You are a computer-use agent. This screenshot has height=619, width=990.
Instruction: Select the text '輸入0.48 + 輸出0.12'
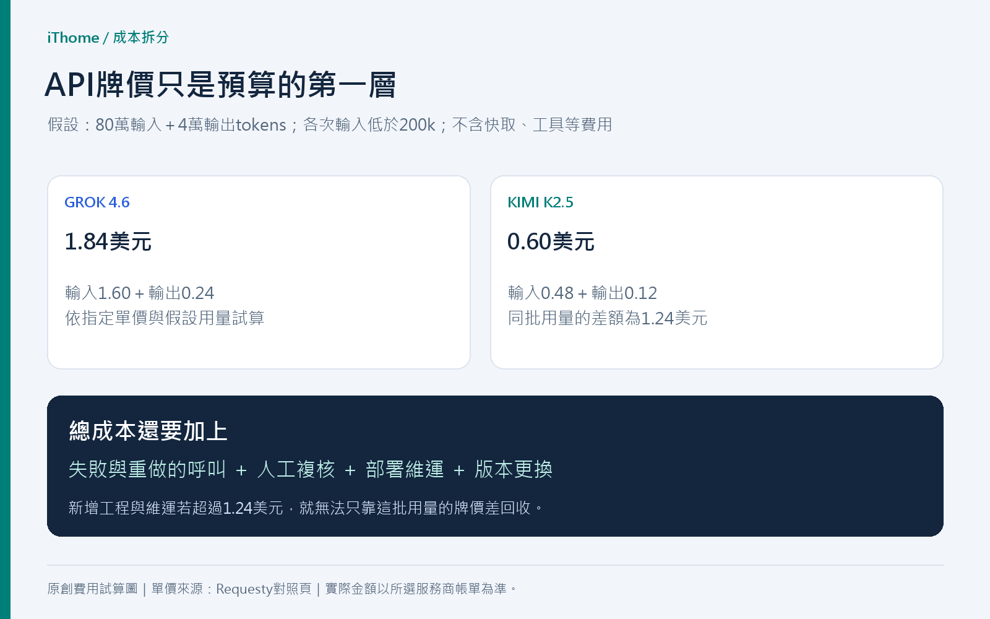pyautogui.click(x=583, y=293)
